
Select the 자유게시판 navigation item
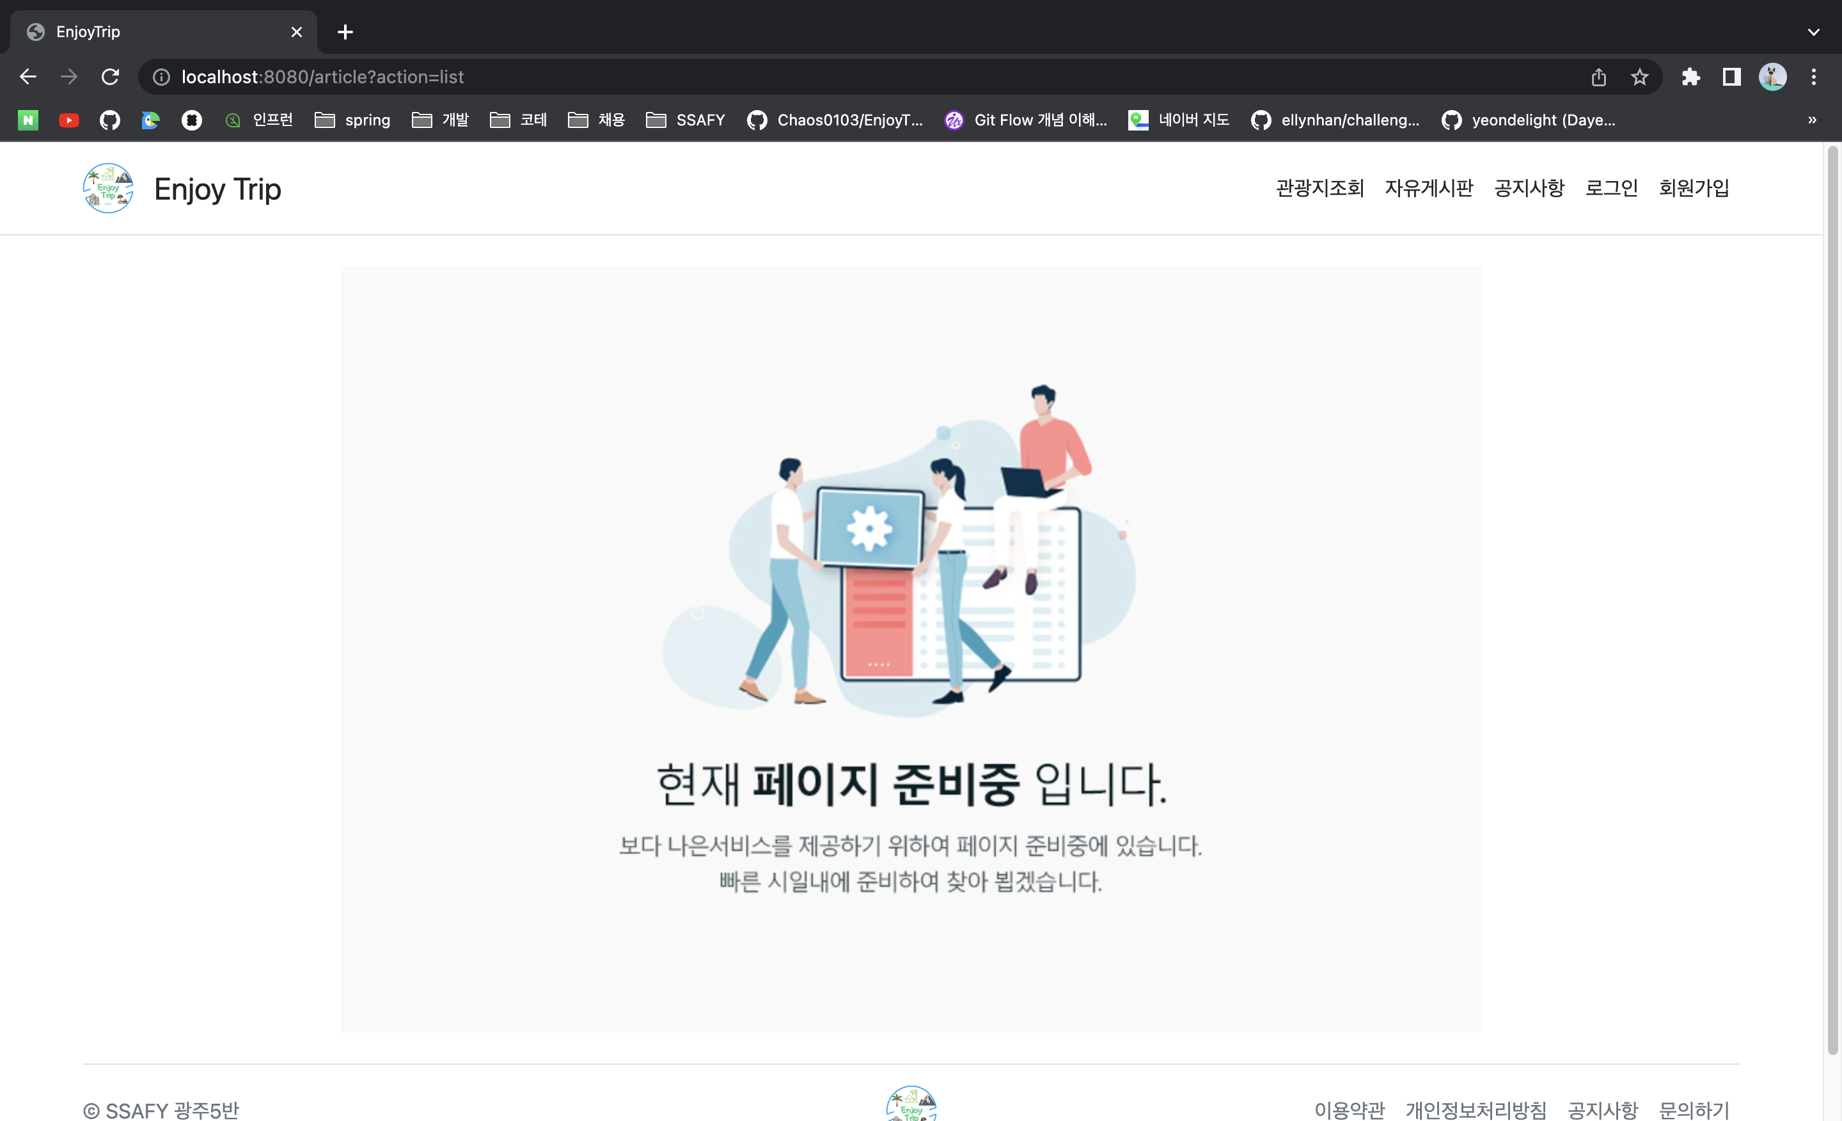click(1428, 187)
